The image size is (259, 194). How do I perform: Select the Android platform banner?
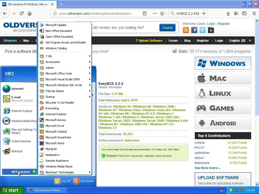[223, 123]
